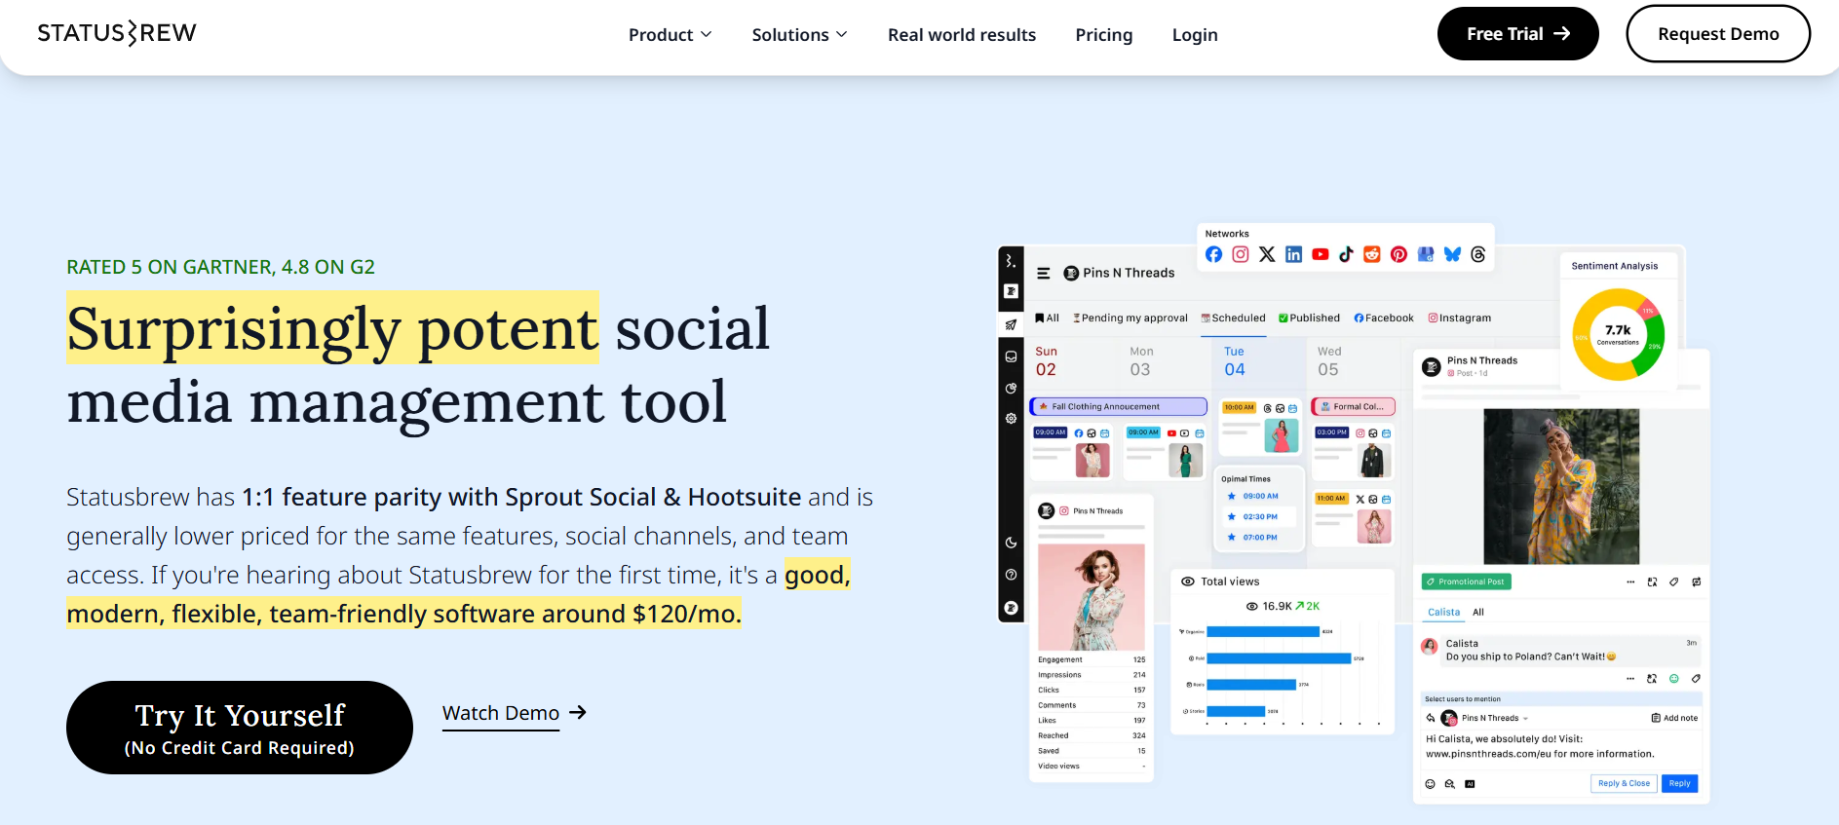This screenshot has height=825, width=1839.
Task: Click the help question-mark icon in sidebar
Action: coord(1011,575)
